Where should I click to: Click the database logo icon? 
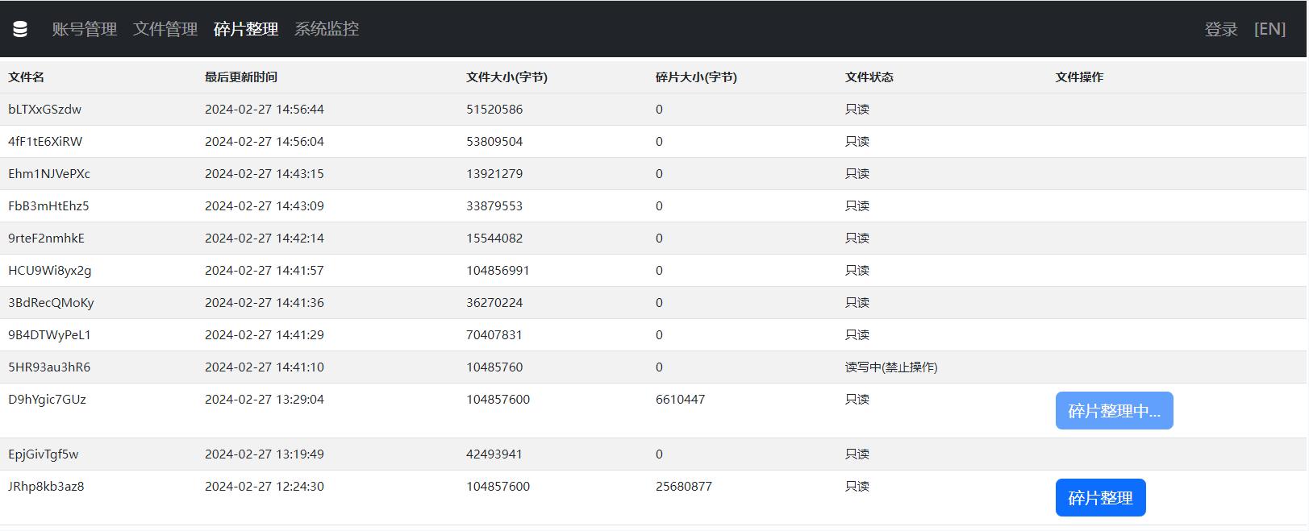[20, 29]
